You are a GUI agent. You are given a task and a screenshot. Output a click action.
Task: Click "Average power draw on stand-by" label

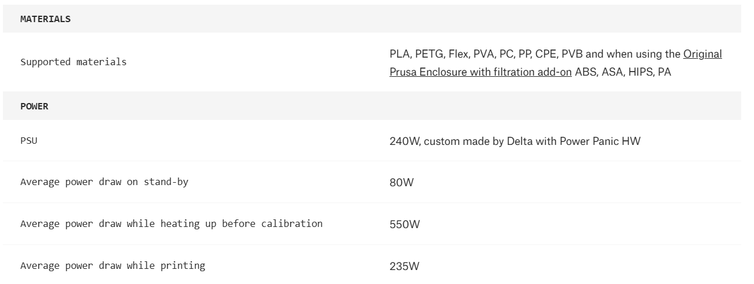104,182
